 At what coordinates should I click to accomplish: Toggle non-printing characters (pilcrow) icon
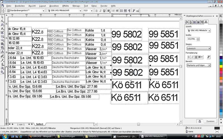coord(129,11)
